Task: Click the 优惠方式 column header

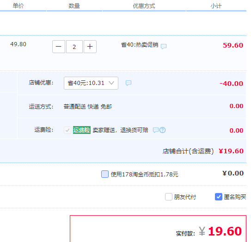Action: [144, 6]
